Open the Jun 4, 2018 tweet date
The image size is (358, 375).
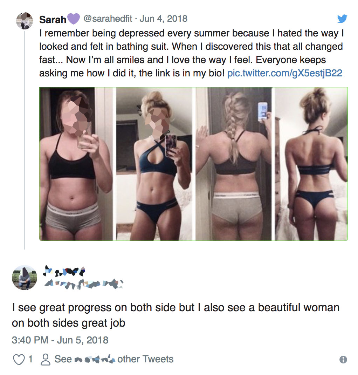(164, 19)
